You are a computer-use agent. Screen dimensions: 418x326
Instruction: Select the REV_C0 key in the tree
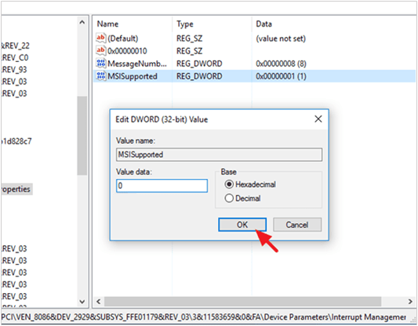pyautogui.click(x=15, y=57)
